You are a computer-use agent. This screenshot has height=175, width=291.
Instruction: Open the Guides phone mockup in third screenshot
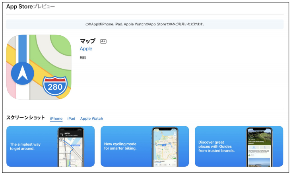(x=259, y=147)
